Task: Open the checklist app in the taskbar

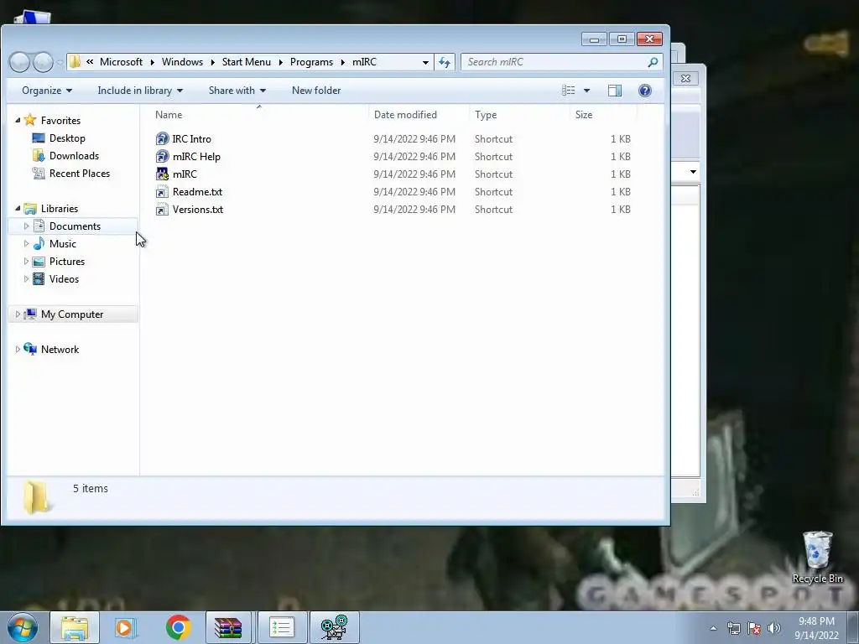Action: [x=282, y=627]
